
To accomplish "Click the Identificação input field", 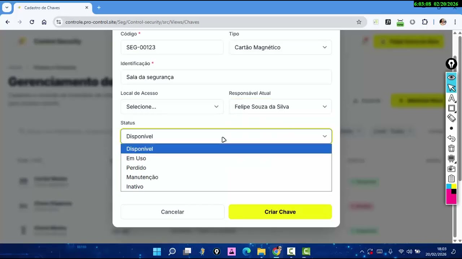I will (x=226, y=77).
